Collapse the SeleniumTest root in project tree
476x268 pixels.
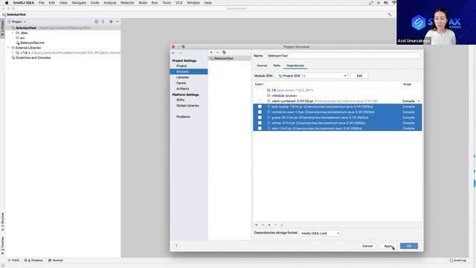[8, 28]
